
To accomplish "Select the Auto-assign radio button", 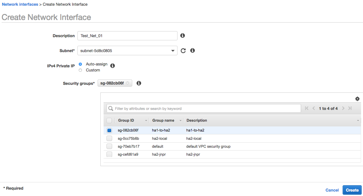I will click(x=80, y=64).
